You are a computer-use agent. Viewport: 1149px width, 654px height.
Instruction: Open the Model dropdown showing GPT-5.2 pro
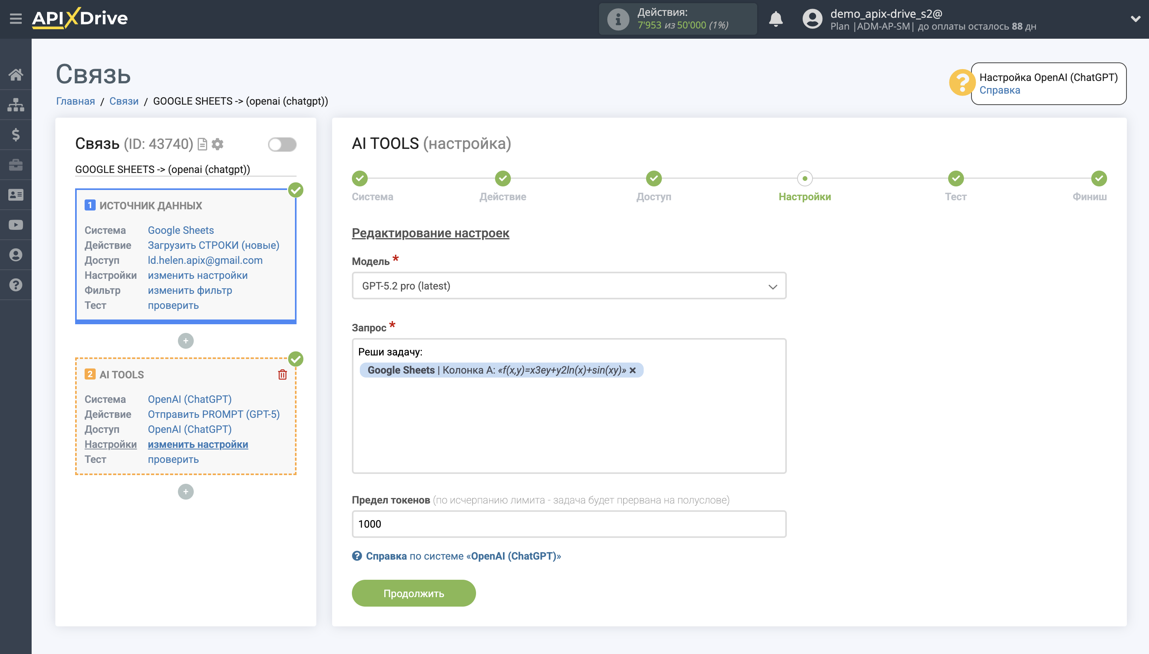(x=569, y=286)
